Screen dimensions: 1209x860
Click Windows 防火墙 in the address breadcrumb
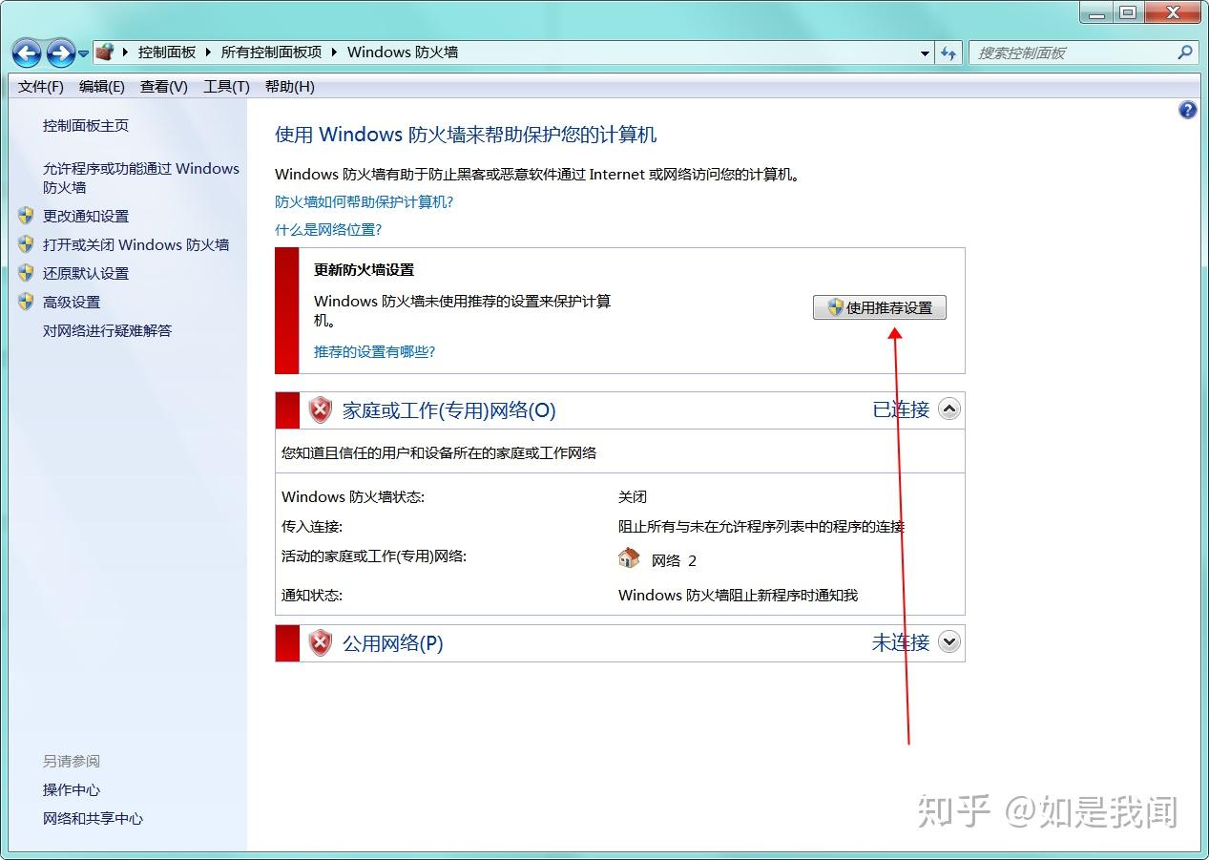click(x=403, y=52)
